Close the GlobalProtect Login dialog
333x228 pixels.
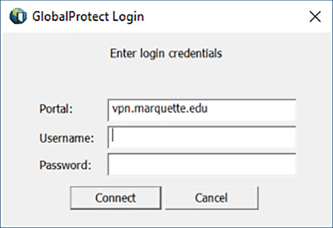click(315, 16)
